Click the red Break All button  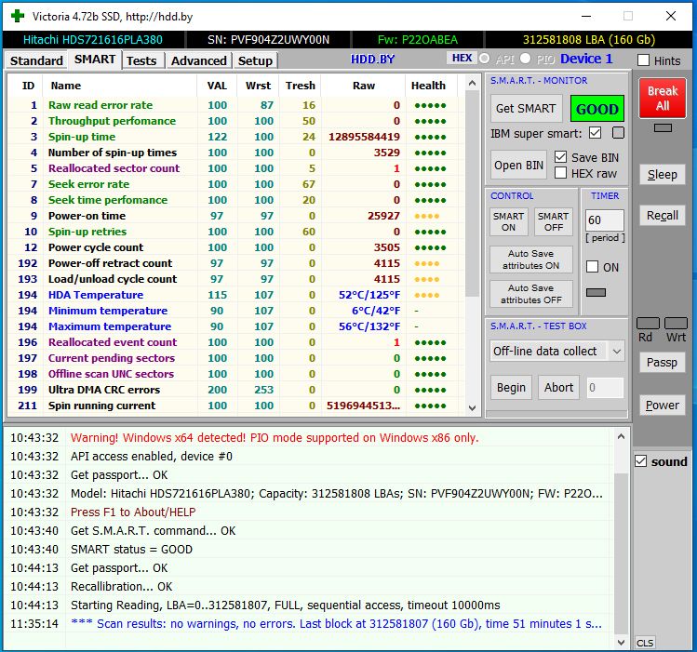coord(663,99)
